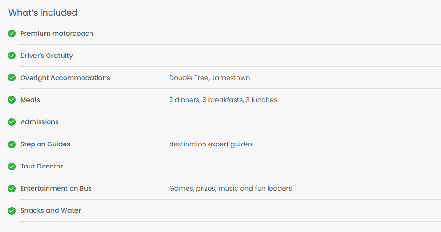Click the Tour Director label

point(41,166)
